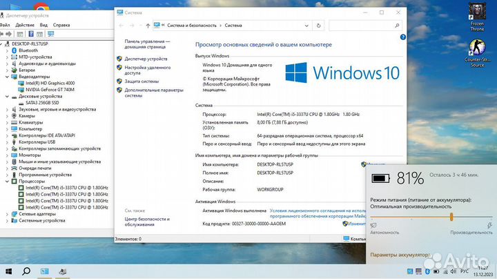497x279 pixels.
Task: Click the Chrome icon on the desktop top edge
Action: tap(41, 6)
